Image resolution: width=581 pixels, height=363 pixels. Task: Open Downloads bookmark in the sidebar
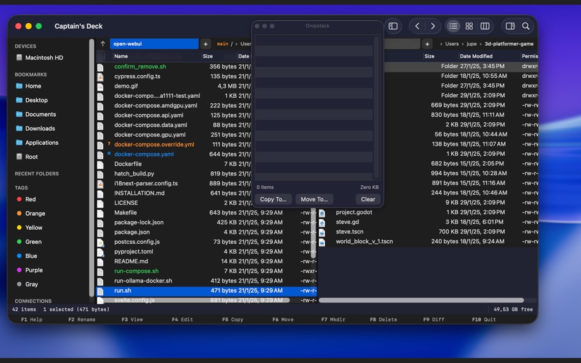point(40,128)
